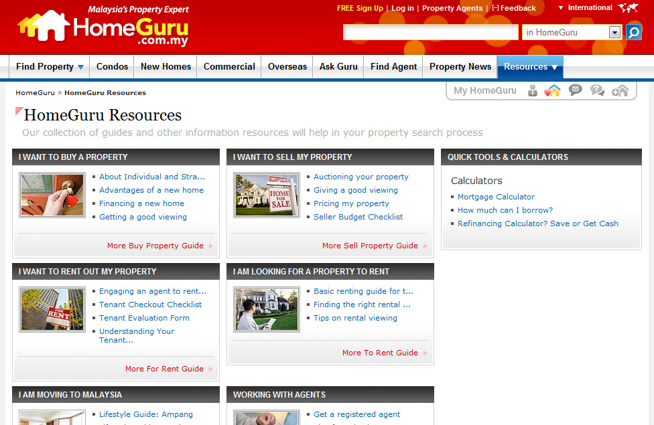Screen dimensions: 654x425
Task: Click the world map icon
Action: coord(628,8)
